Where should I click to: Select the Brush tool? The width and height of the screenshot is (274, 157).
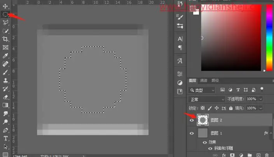pyautogui.click(x=5, y=72)
